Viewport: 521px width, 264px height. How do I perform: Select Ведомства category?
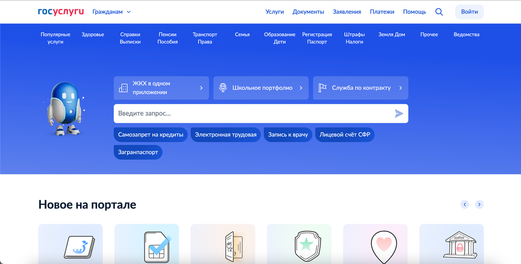(x=466, y=35)
